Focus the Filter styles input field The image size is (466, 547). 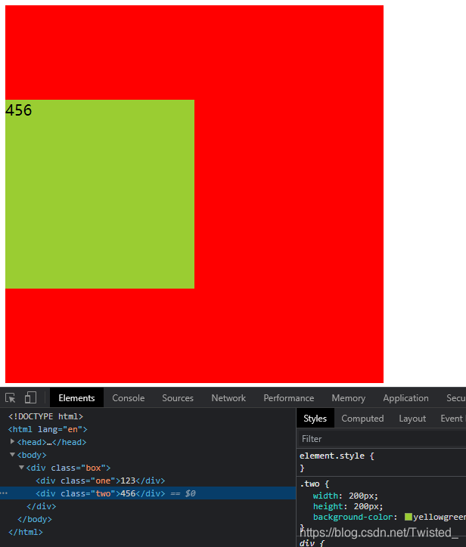click(x=382, y=439)
